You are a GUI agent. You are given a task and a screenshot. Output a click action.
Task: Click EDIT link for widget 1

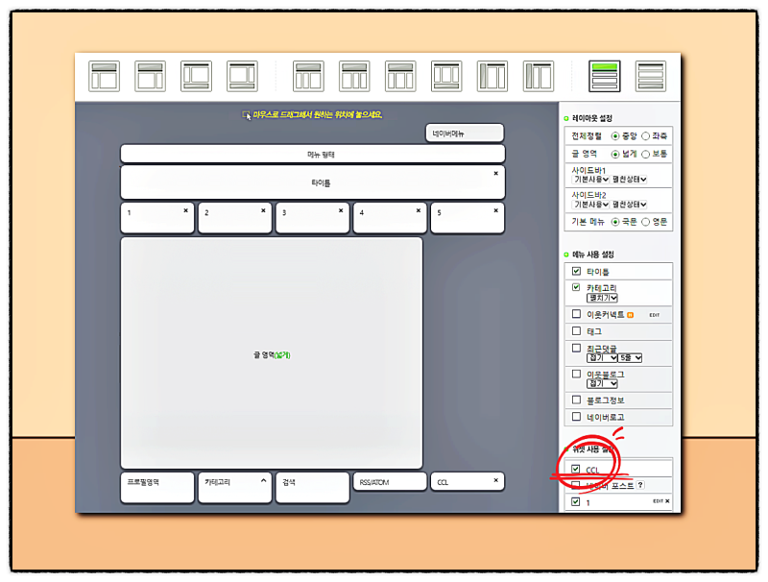click(658, 501)
